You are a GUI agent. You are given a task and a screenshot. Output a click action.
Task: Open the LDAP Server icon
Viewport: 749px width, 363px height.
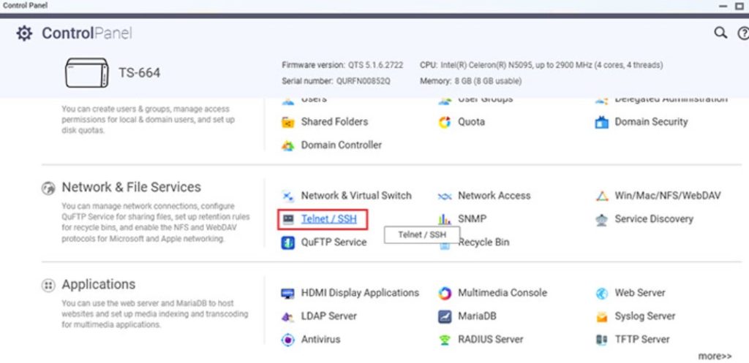coord(287,317)
